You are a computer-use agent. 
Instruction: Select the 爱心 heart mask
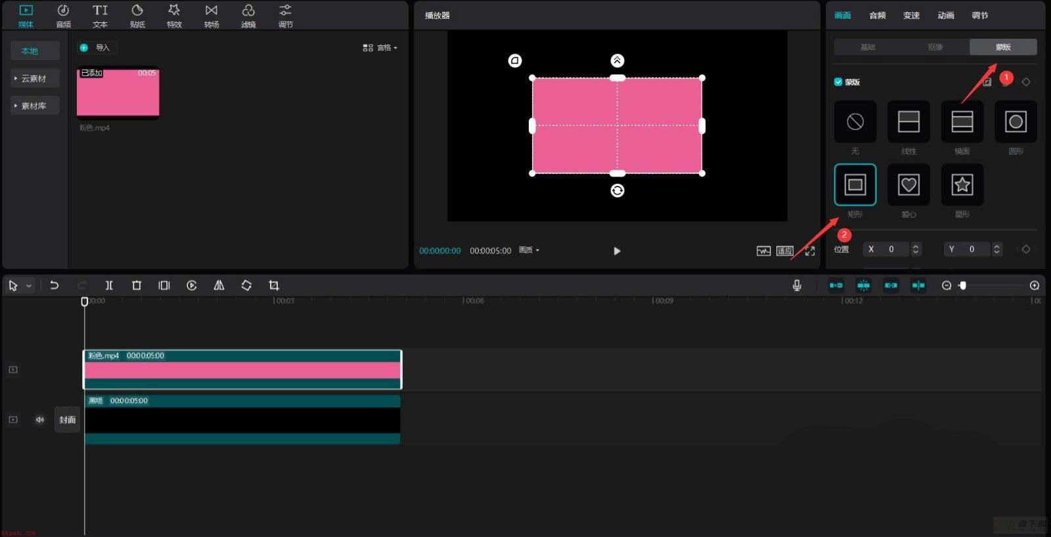908,184
